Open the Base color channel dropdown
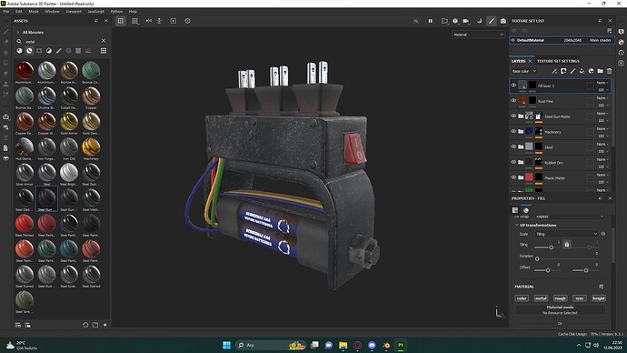 click(523, 71)
